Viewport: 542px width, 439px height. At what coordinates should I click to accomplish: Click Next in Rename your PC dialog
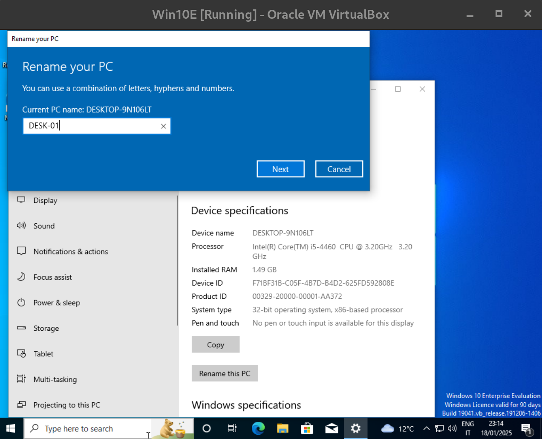tap(280, 169)
